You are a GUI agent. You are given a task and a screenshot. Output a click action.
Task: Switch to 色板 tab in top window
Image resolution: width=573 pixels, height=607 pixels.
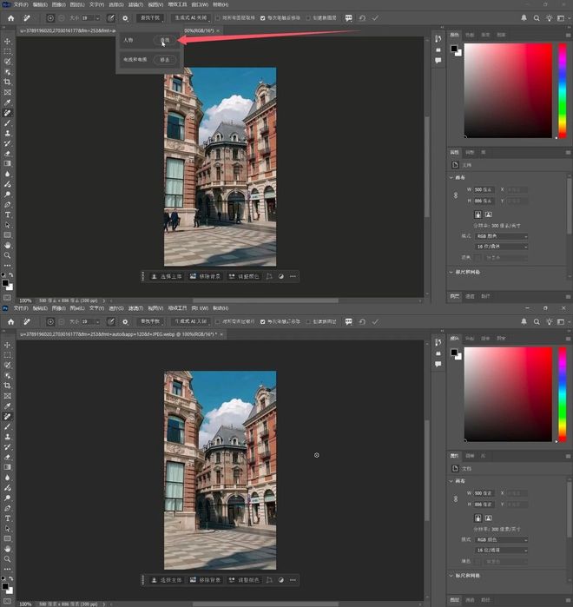click(470, 35)
